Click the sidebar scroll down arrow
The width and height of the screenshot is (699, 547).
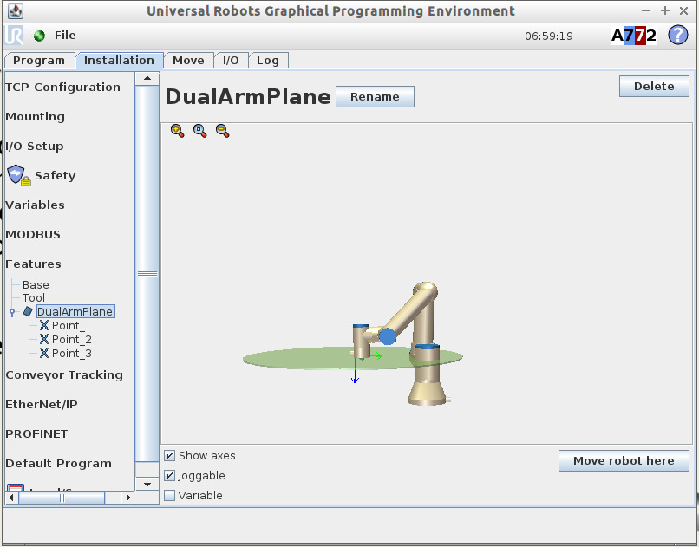click(x=147, y=485)
